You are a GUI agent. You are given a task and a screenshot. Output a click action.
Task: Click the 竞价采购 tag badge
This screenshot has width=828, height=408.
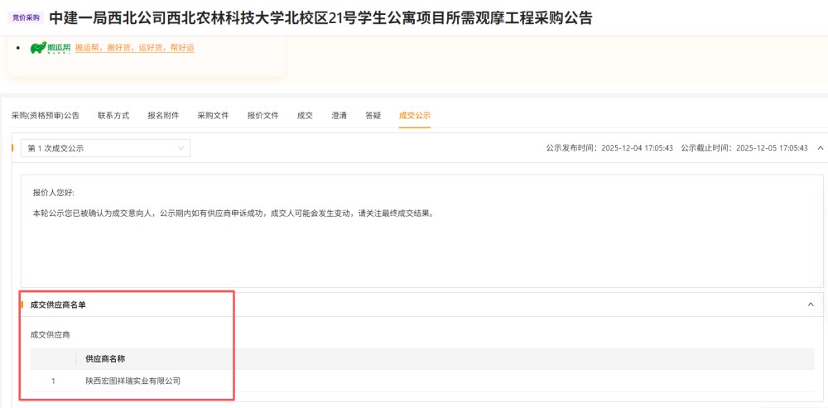click(x=26, y=17)
